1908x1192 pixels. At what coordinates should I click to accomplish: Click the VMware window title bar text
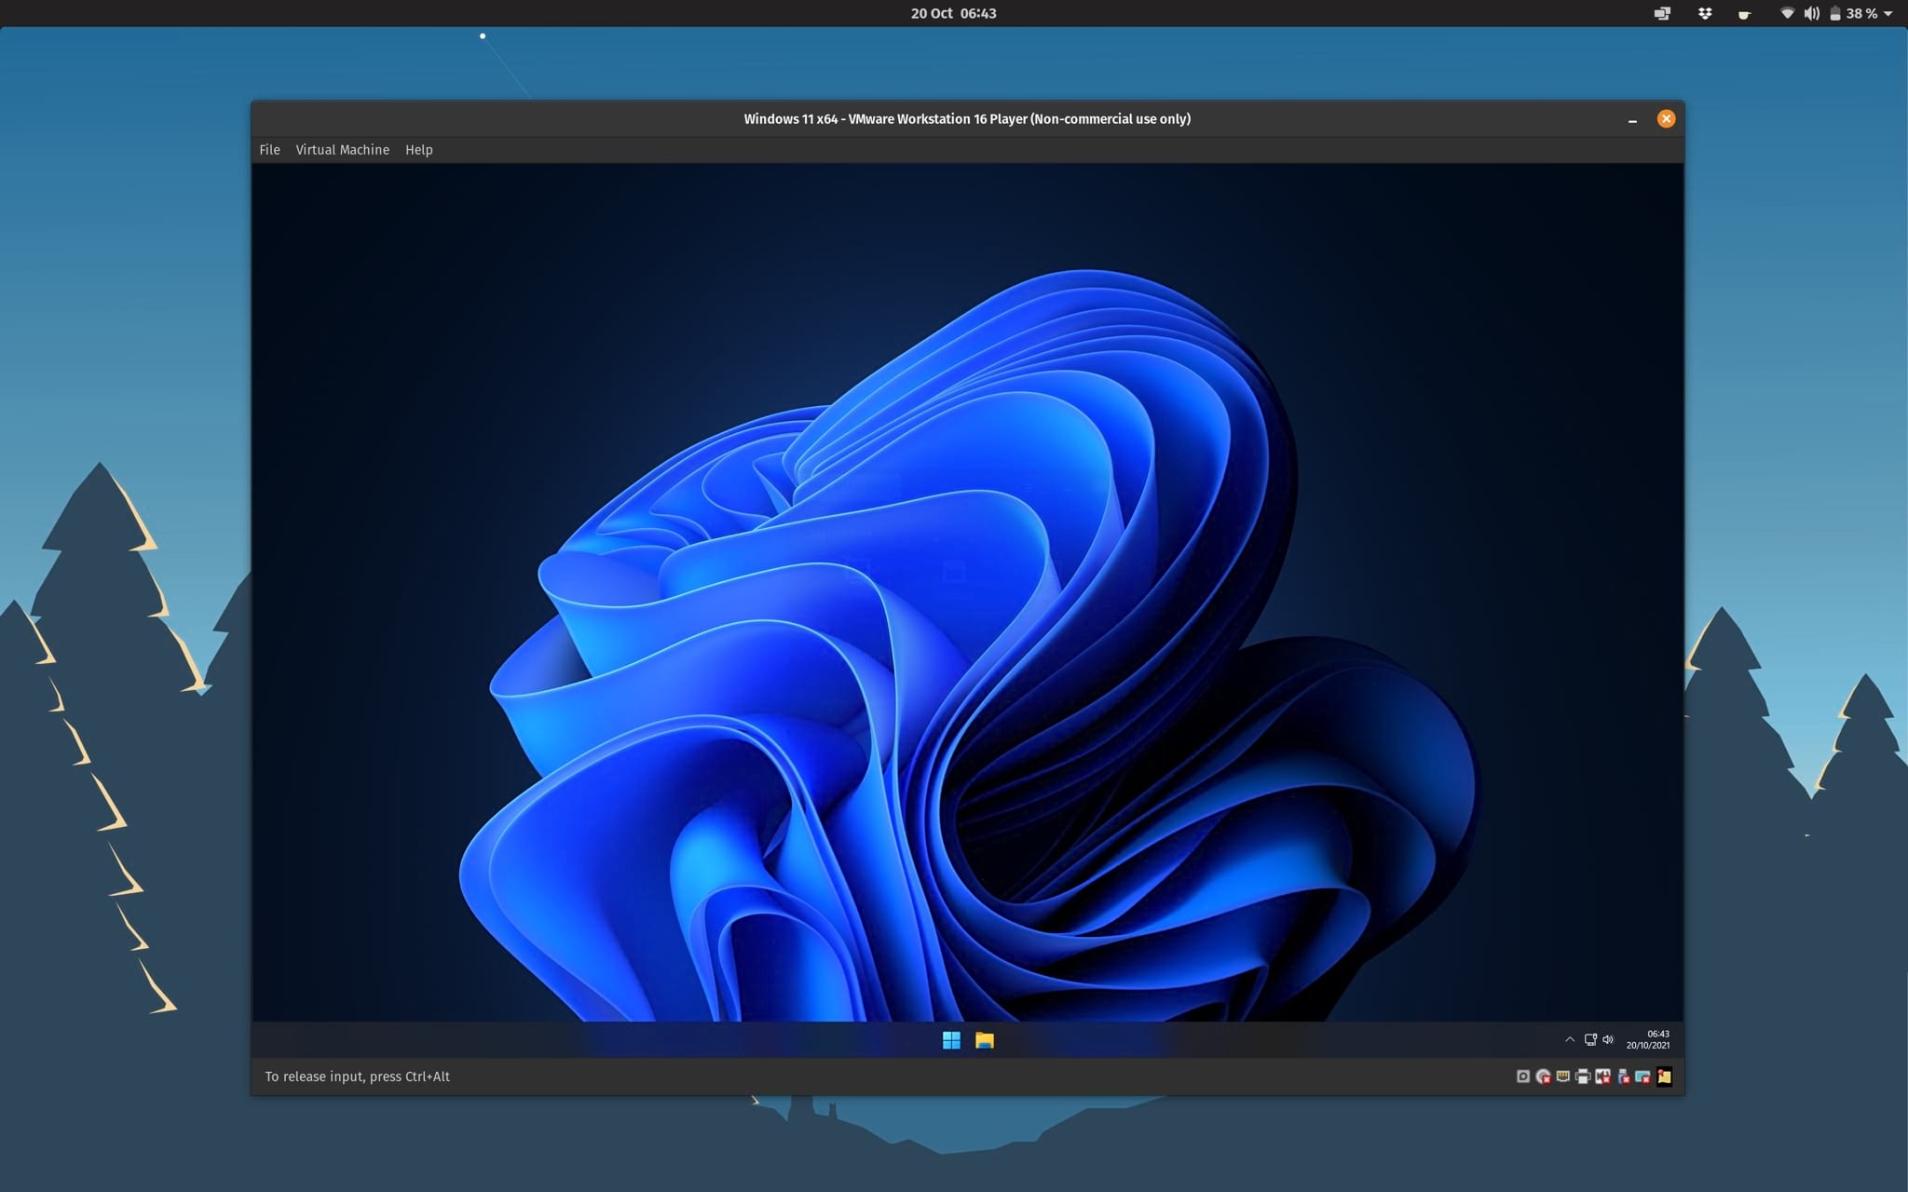tap(967, 118)
